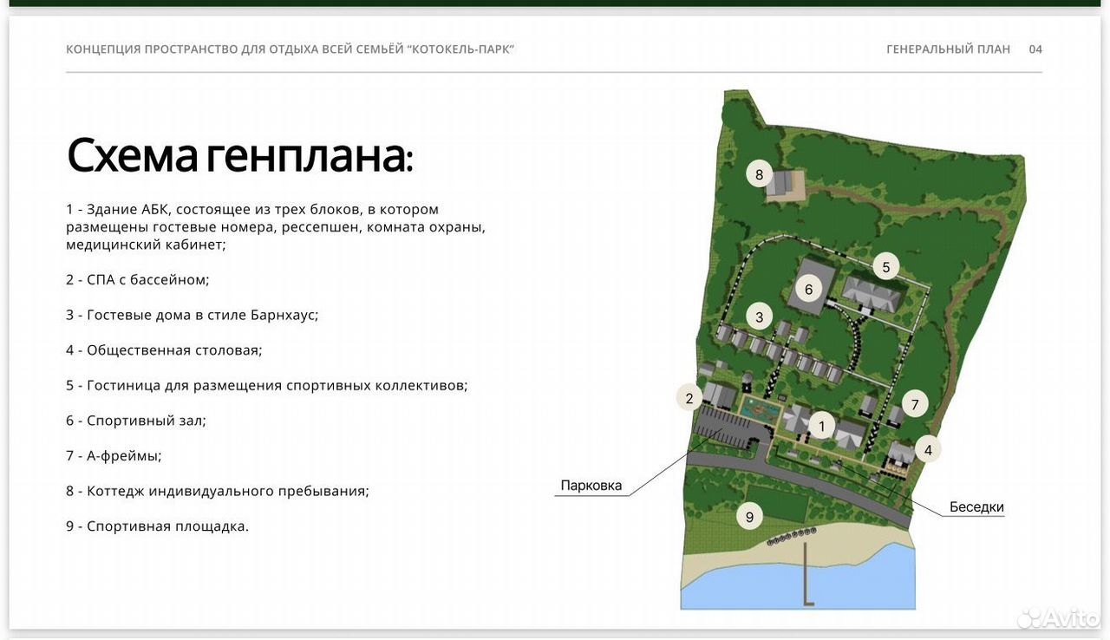Select legend item '7 - А-фреймы;'
The image size is (1110, 640).
point(114,455)
